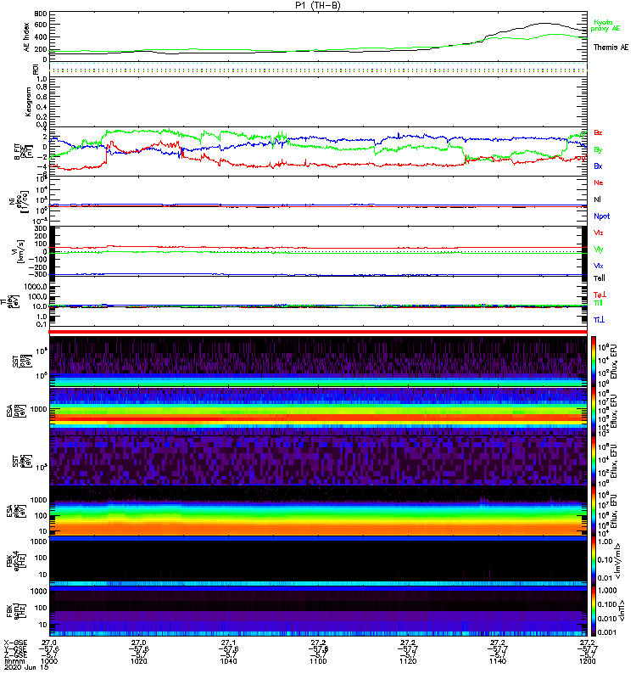The image size is (636, 679).
Task: Click the 27.1 X-GSE position value
Action: click(x=228, y=643)
